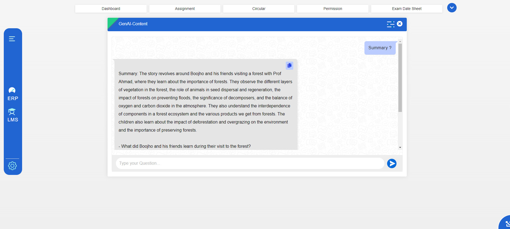Viewport: 510px width, 229px height.
Task: Click the 'Summary: The story revolves' line
Action: click(200, 73)
